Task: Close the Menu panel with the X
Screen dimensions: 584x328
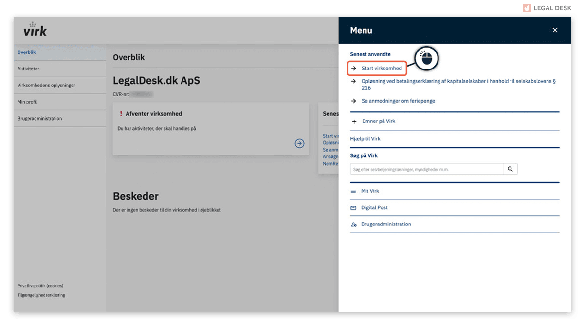Action: coord(555,30)
